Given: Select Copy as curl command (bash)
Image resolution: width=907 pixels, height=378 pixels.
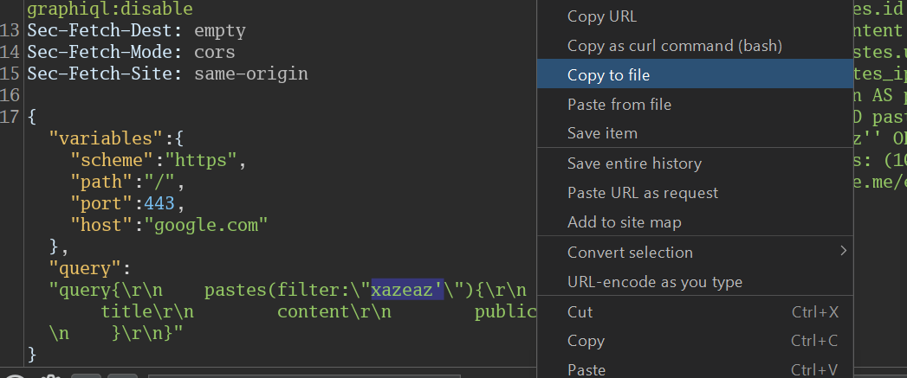Looking at the screenshot, I should click(695, 46).
